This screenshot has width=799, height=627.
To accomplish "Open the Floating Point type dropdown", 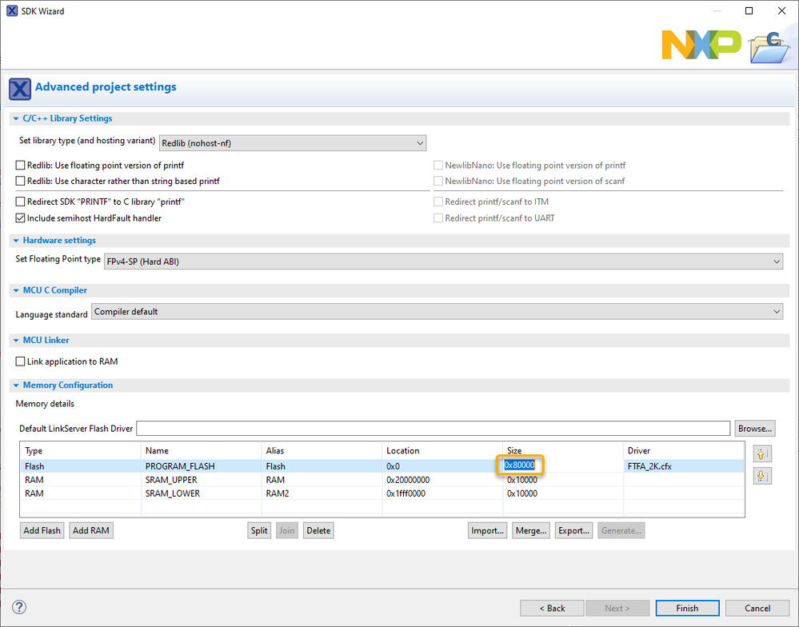I will click(443, 262).
